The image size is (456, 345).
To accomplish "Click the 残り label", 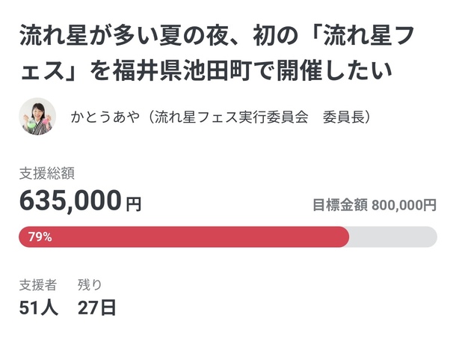I will tap(90, 285).
